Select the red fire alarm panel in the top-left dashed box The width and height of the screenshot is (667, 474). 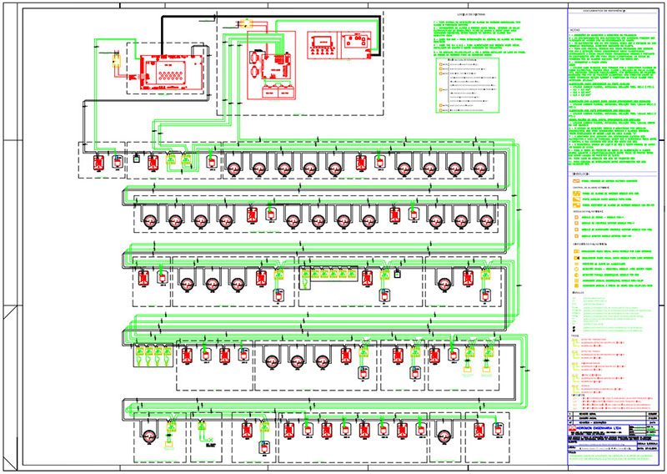point(172,72)
